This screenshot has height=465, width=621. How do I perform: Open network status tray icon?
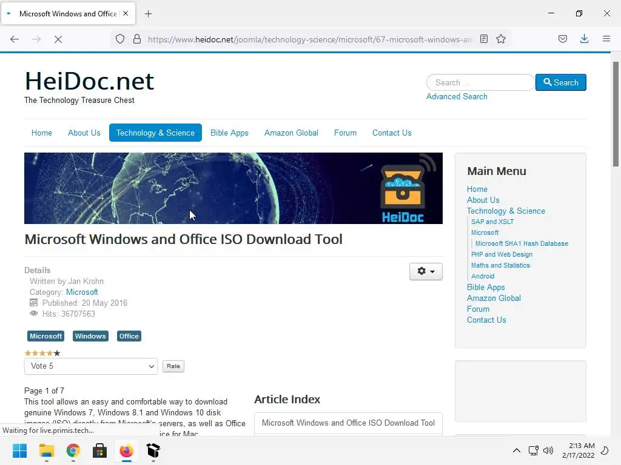(534, 450)
